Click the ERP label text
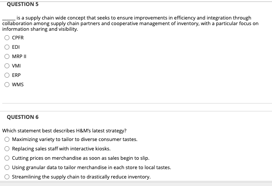 pyautogui.click(x=16, y=75)
